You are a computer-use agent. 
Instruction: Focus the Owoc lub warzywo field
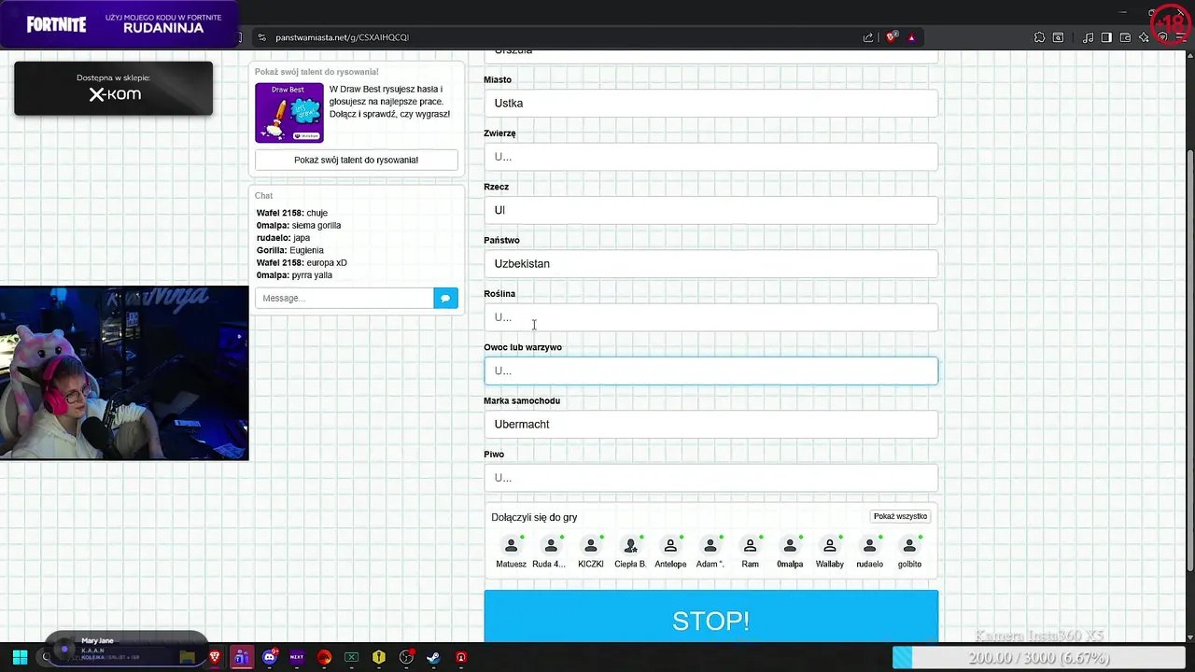(710, 371)
